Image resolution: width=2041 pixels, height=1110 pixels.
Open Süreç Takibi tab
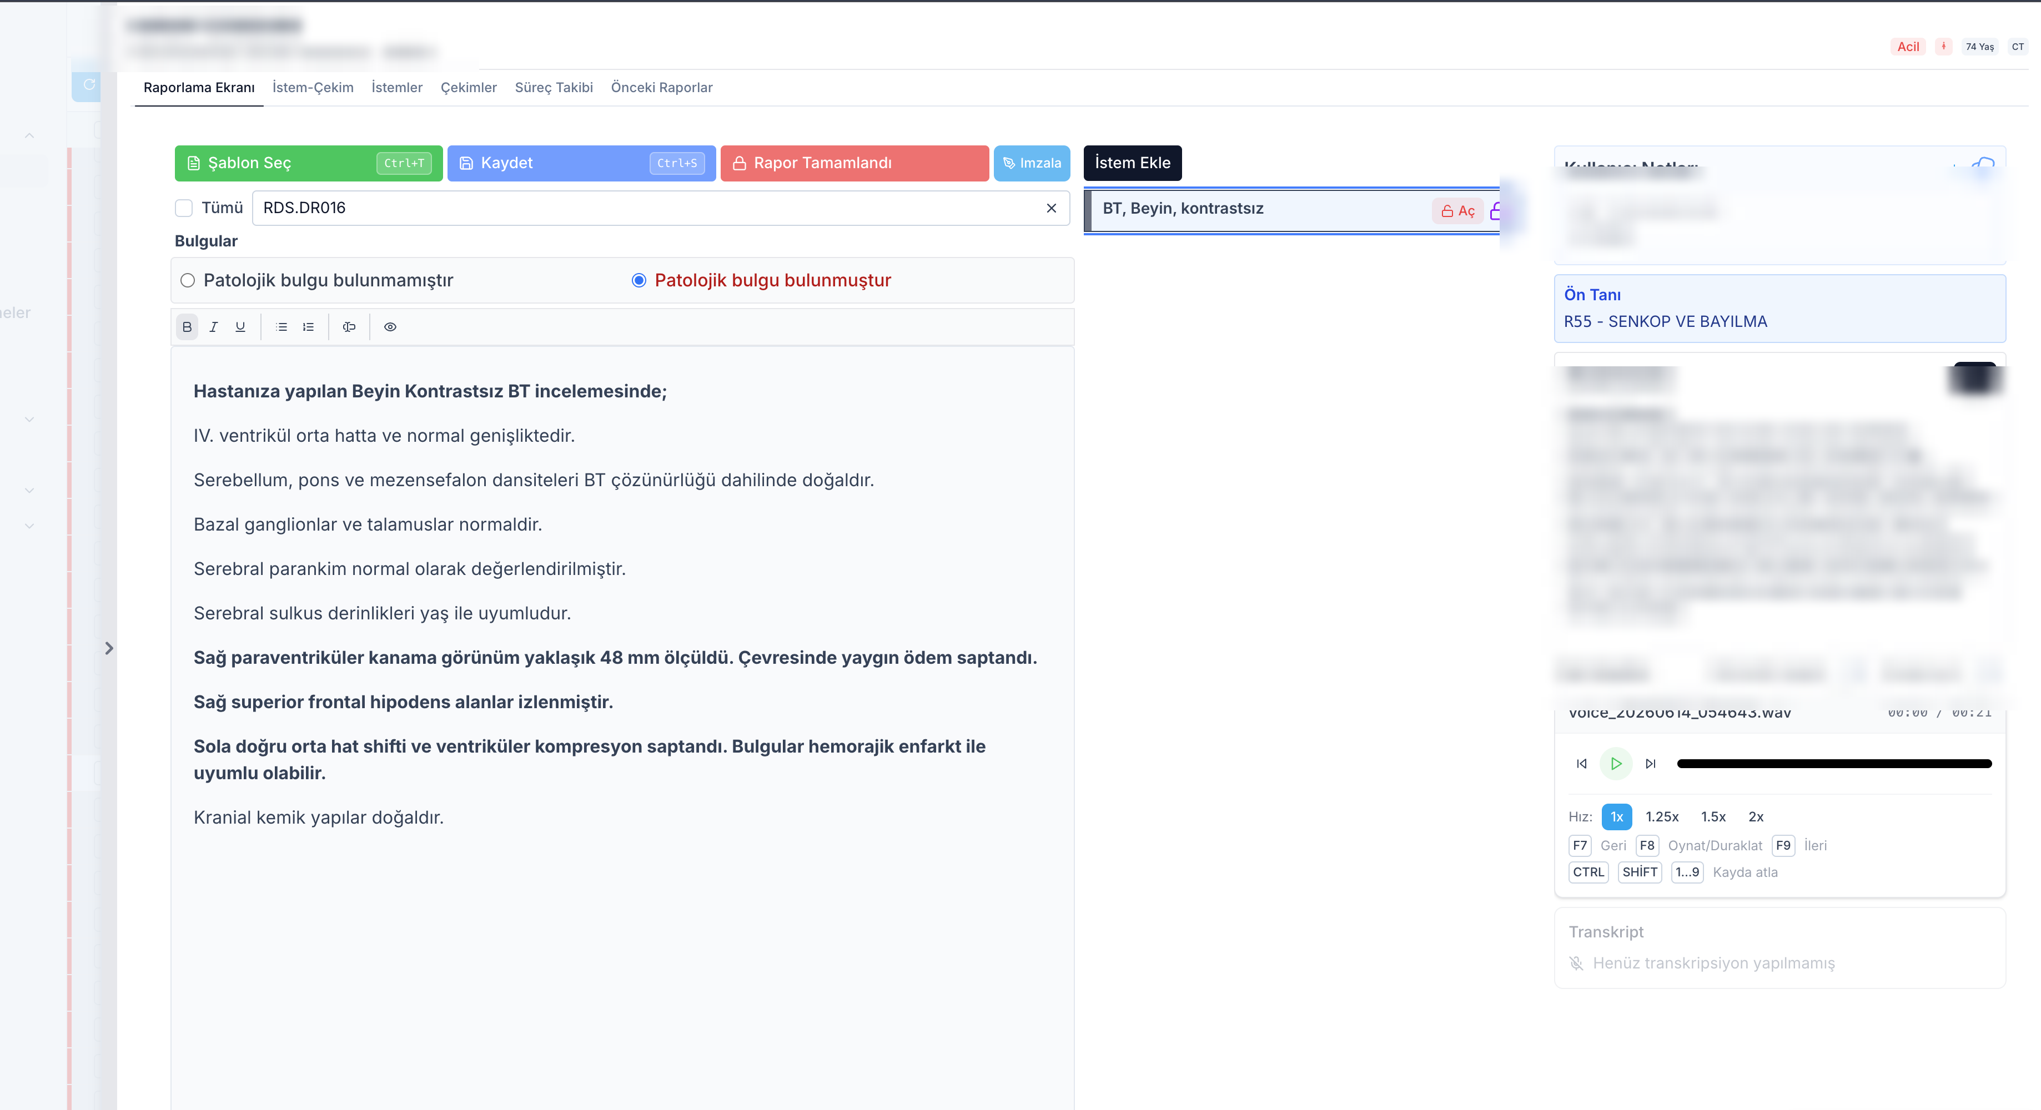point(554,87)
